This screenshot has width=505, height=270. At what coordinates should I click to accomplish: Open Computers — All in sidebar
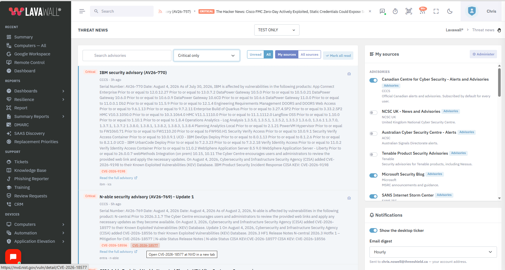coord(30,46)
